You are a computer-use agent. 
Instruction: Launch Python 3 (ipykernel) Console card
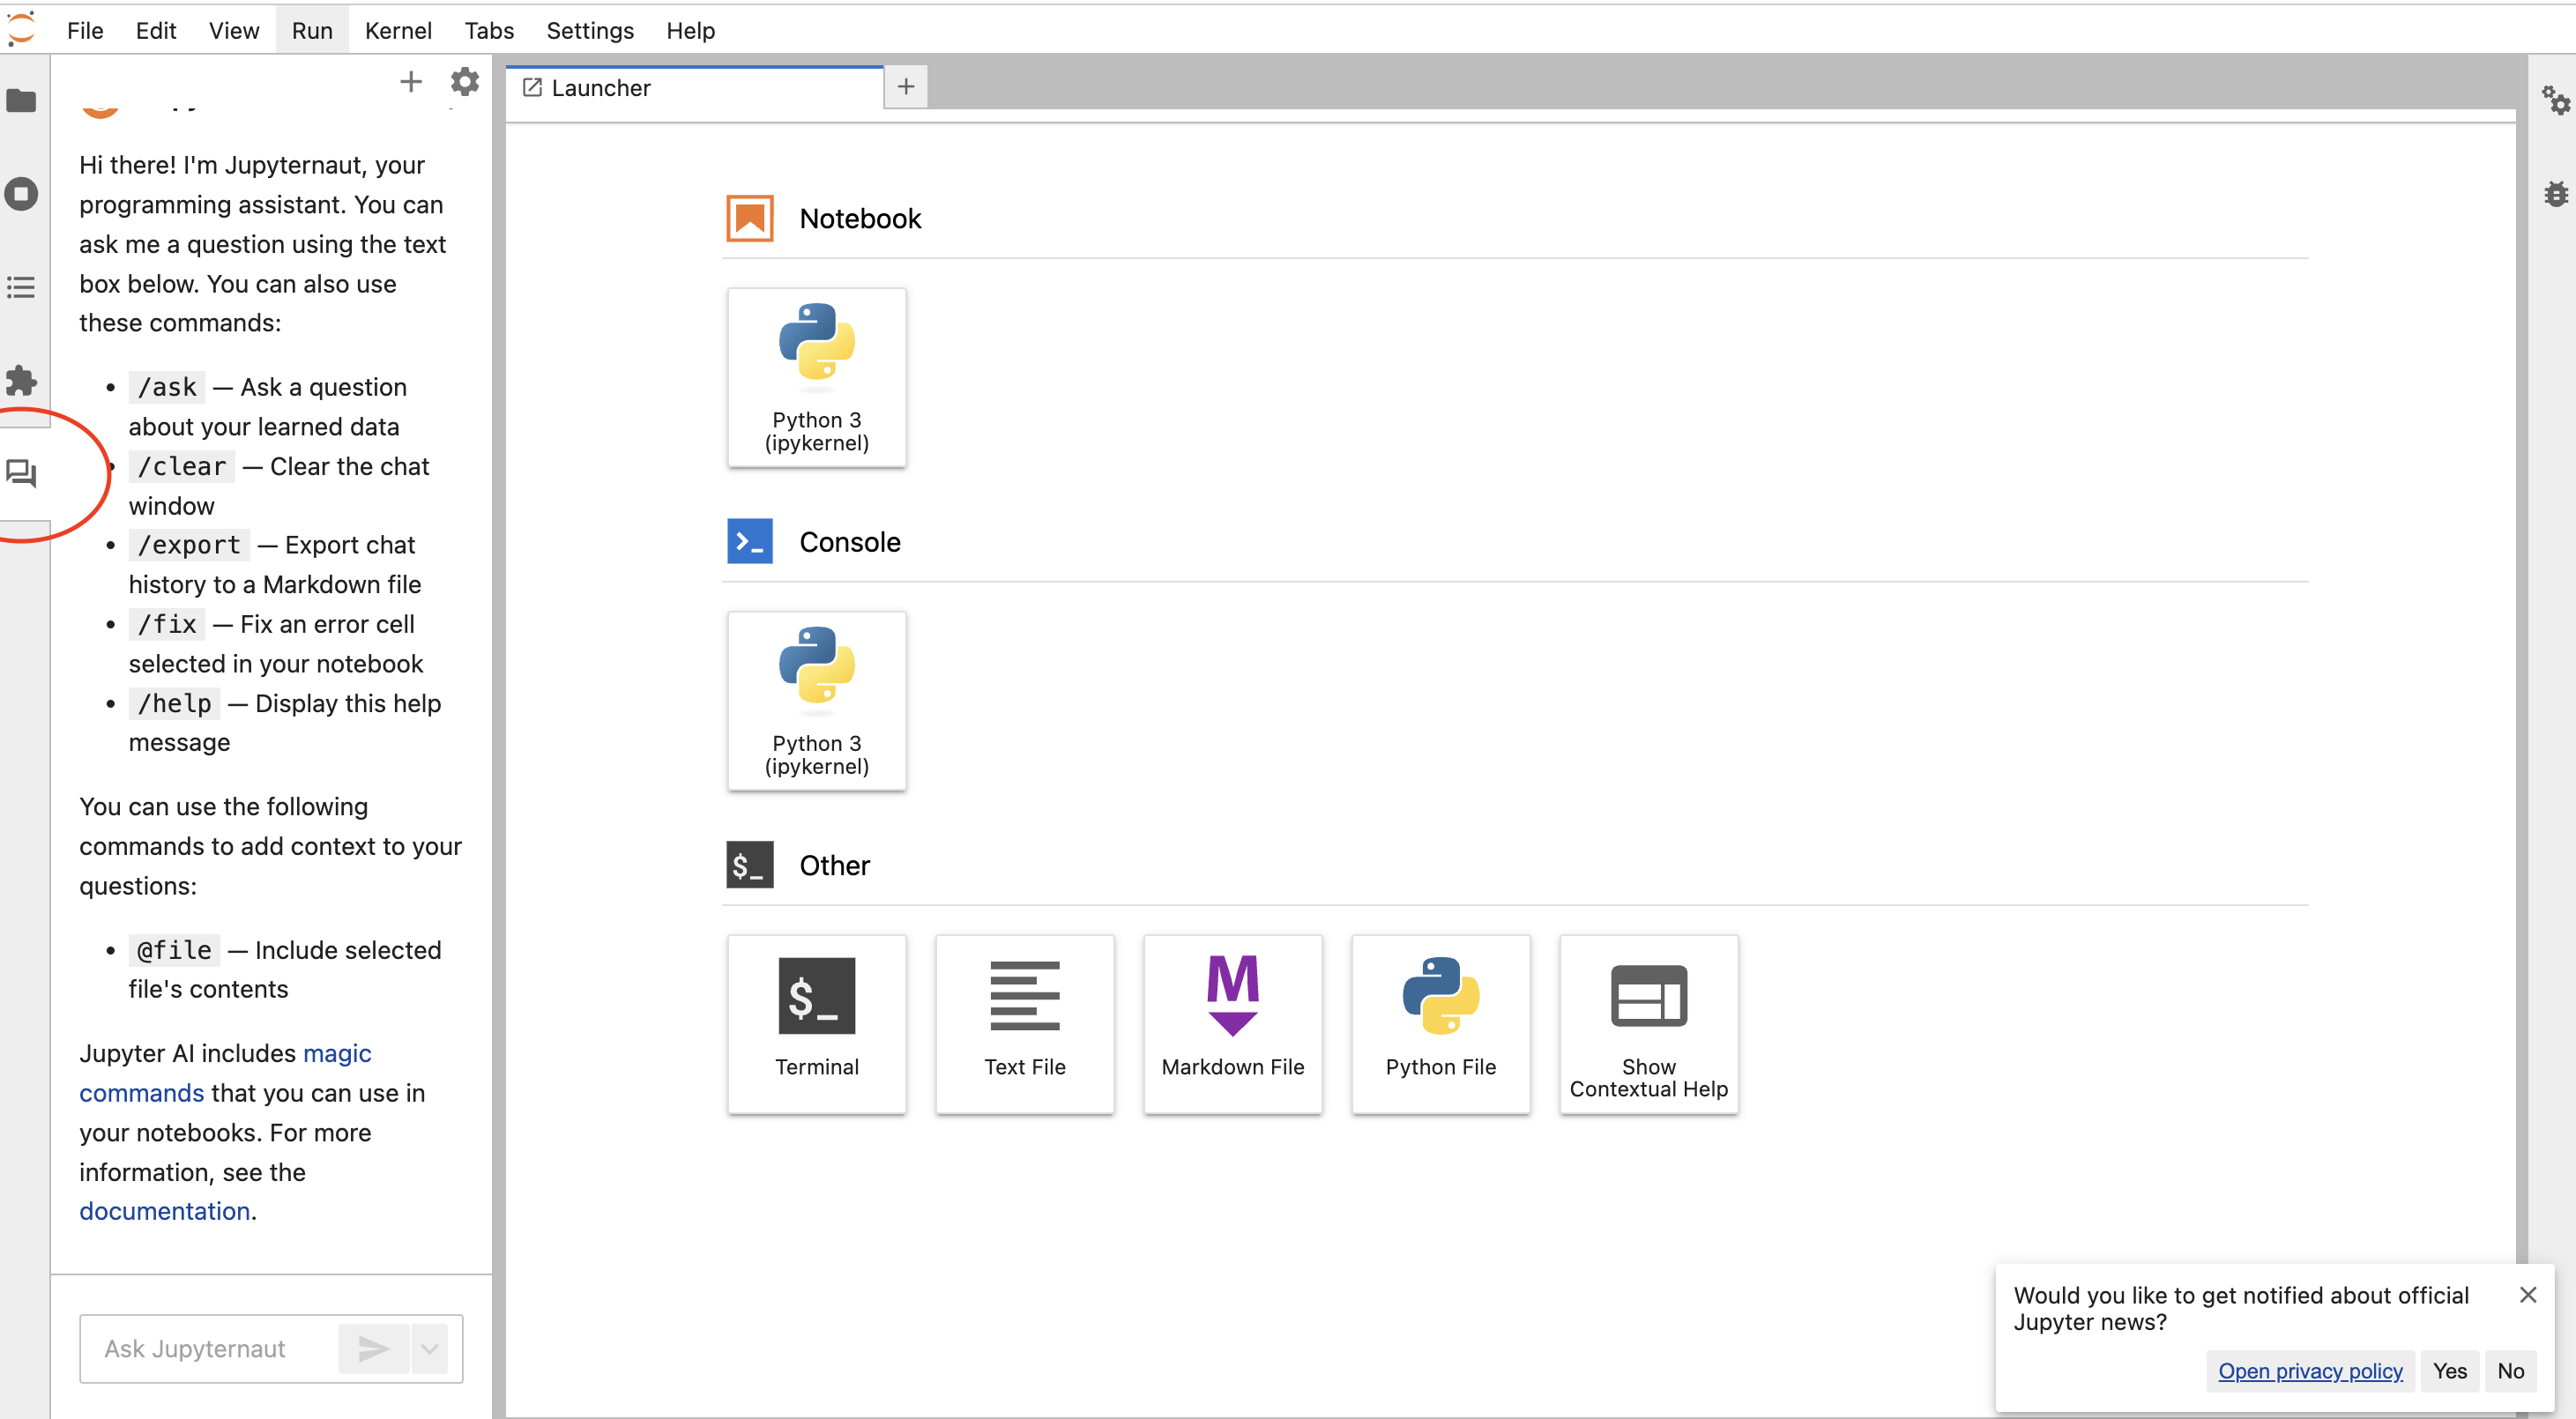coord(816,700)
